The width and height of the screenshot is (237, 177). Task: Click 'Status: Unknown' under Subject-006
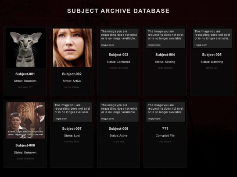coord(25,153)
